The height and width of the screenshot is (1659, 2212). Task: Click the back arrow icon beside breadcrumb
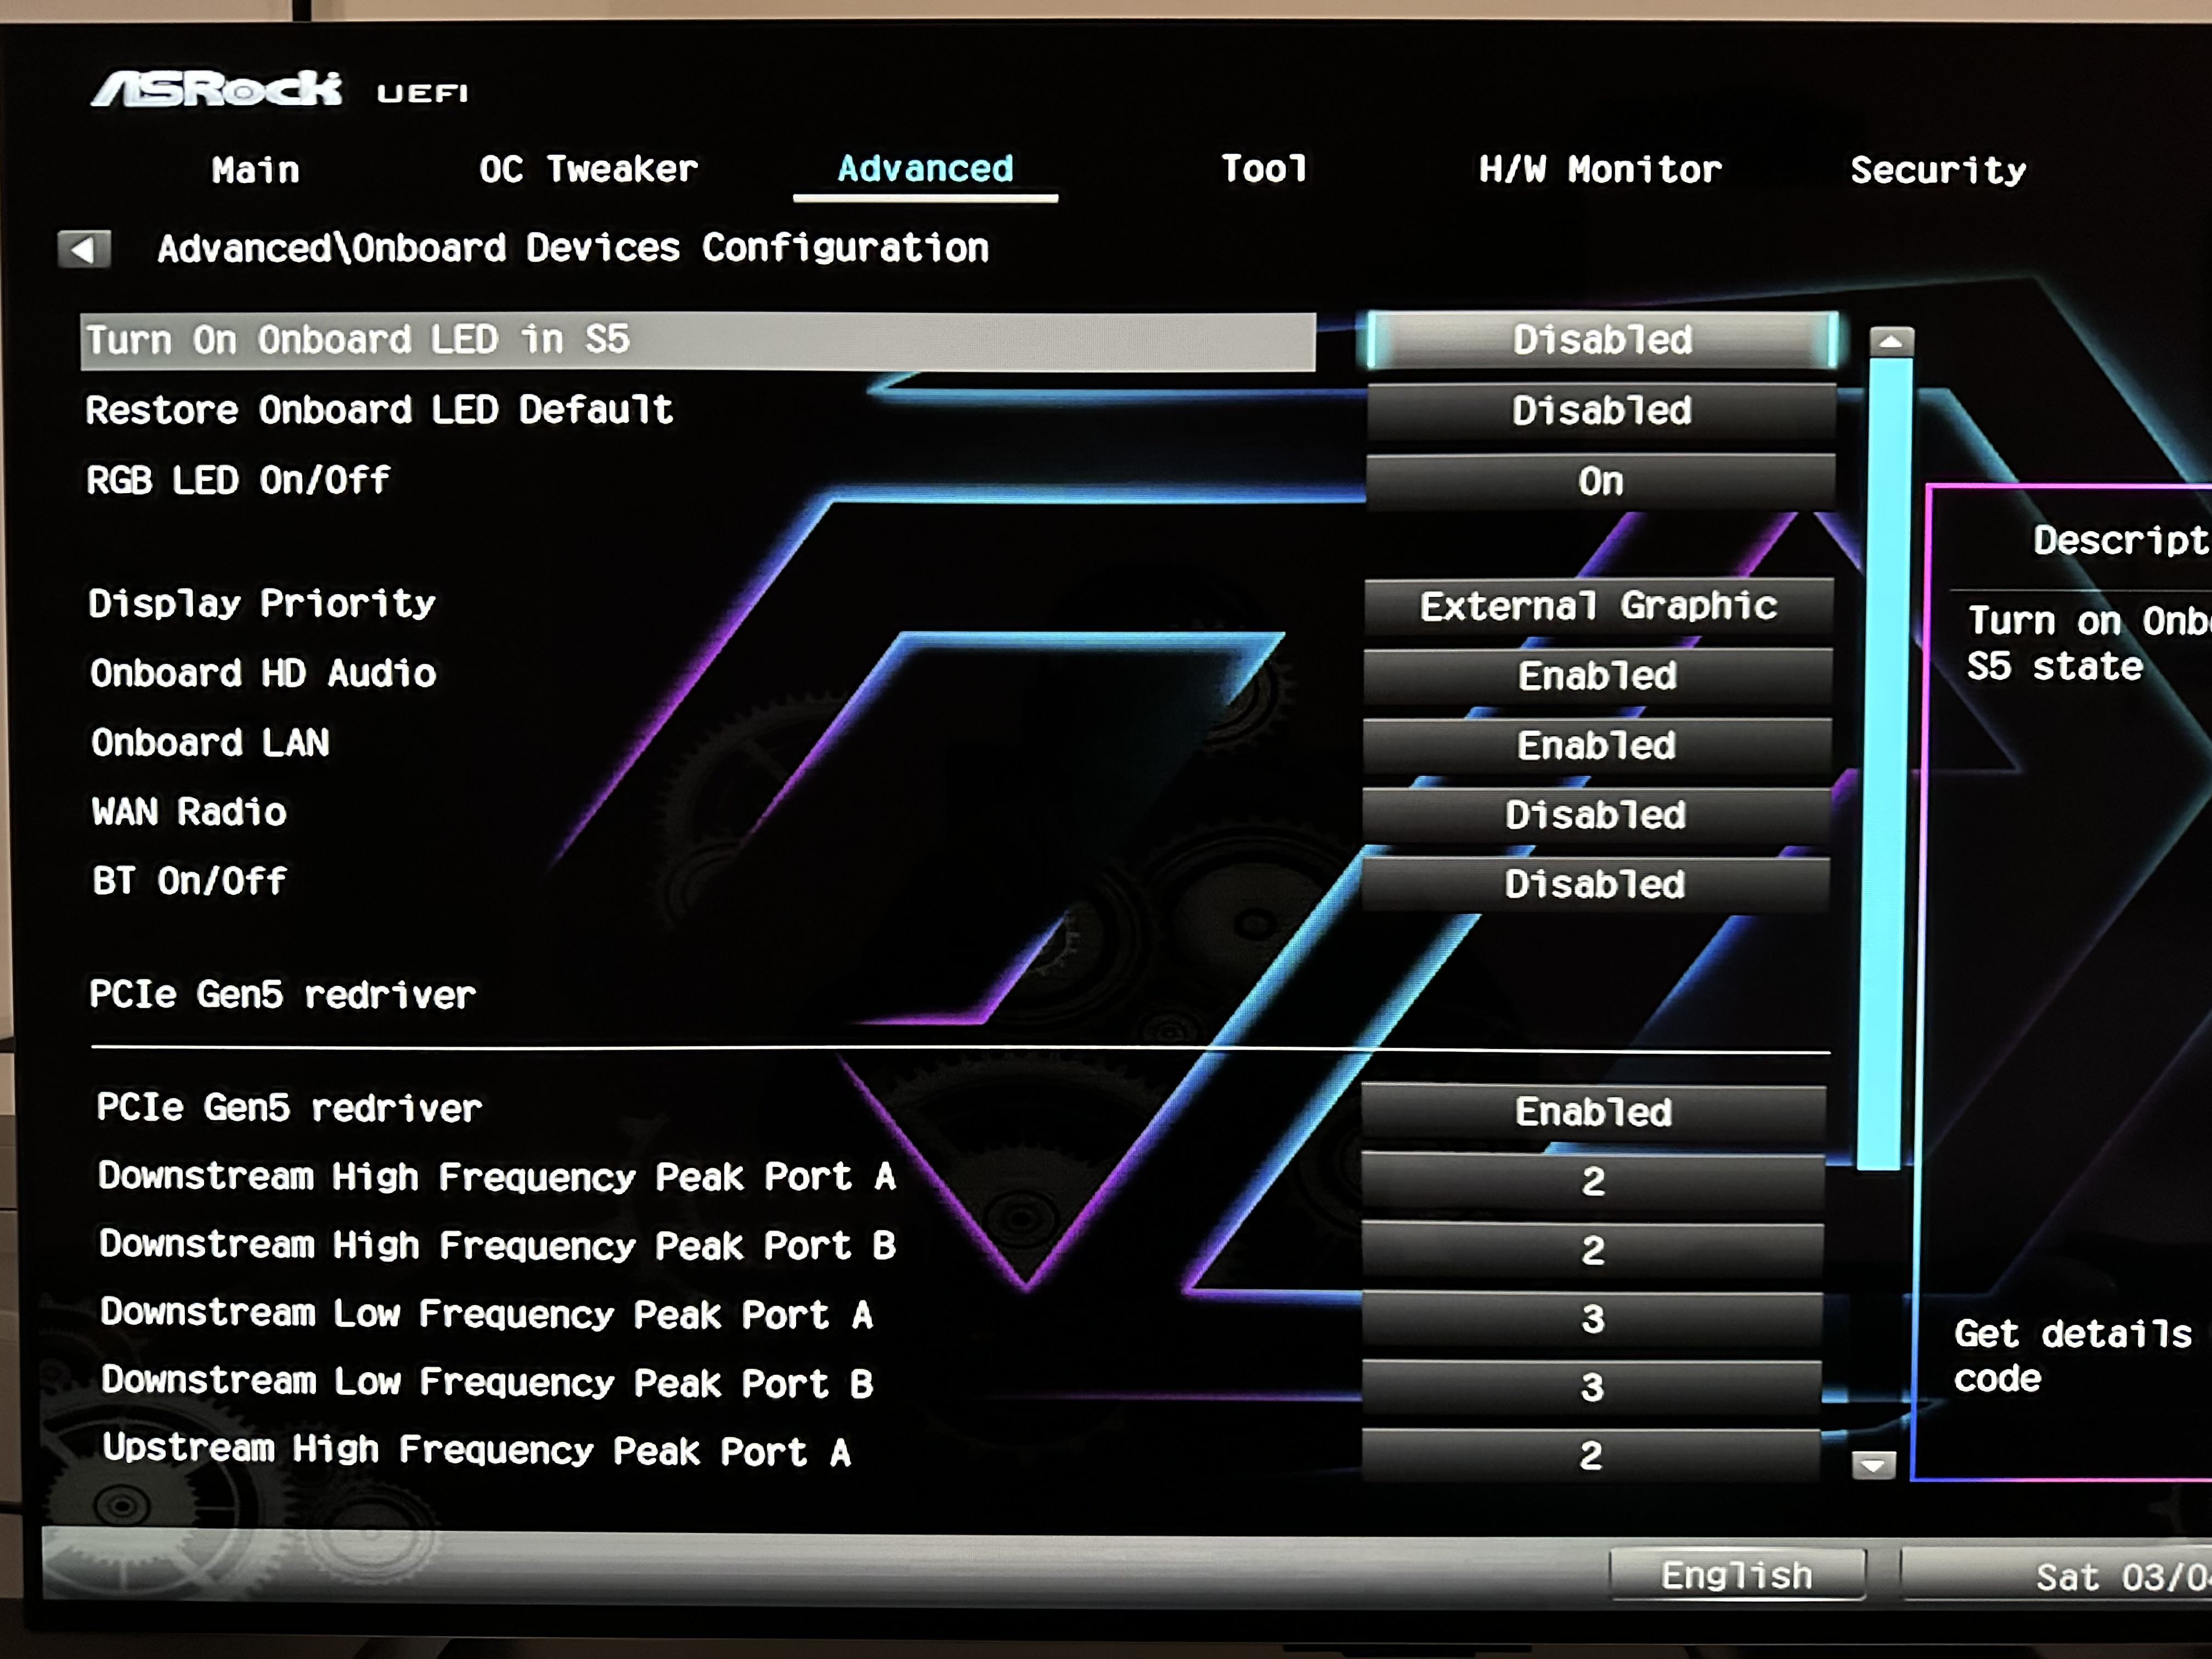(84, 248)
